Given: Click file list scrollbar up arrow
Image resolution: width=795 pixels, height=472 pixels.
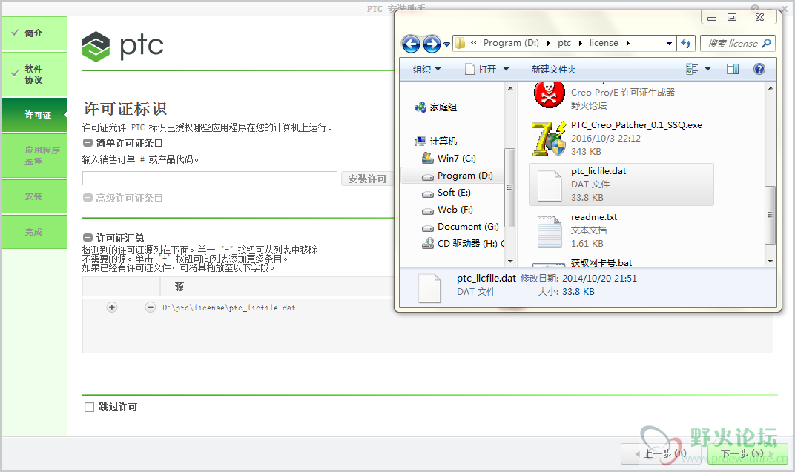Looking at the screenshot, I should tap(770, 88).
